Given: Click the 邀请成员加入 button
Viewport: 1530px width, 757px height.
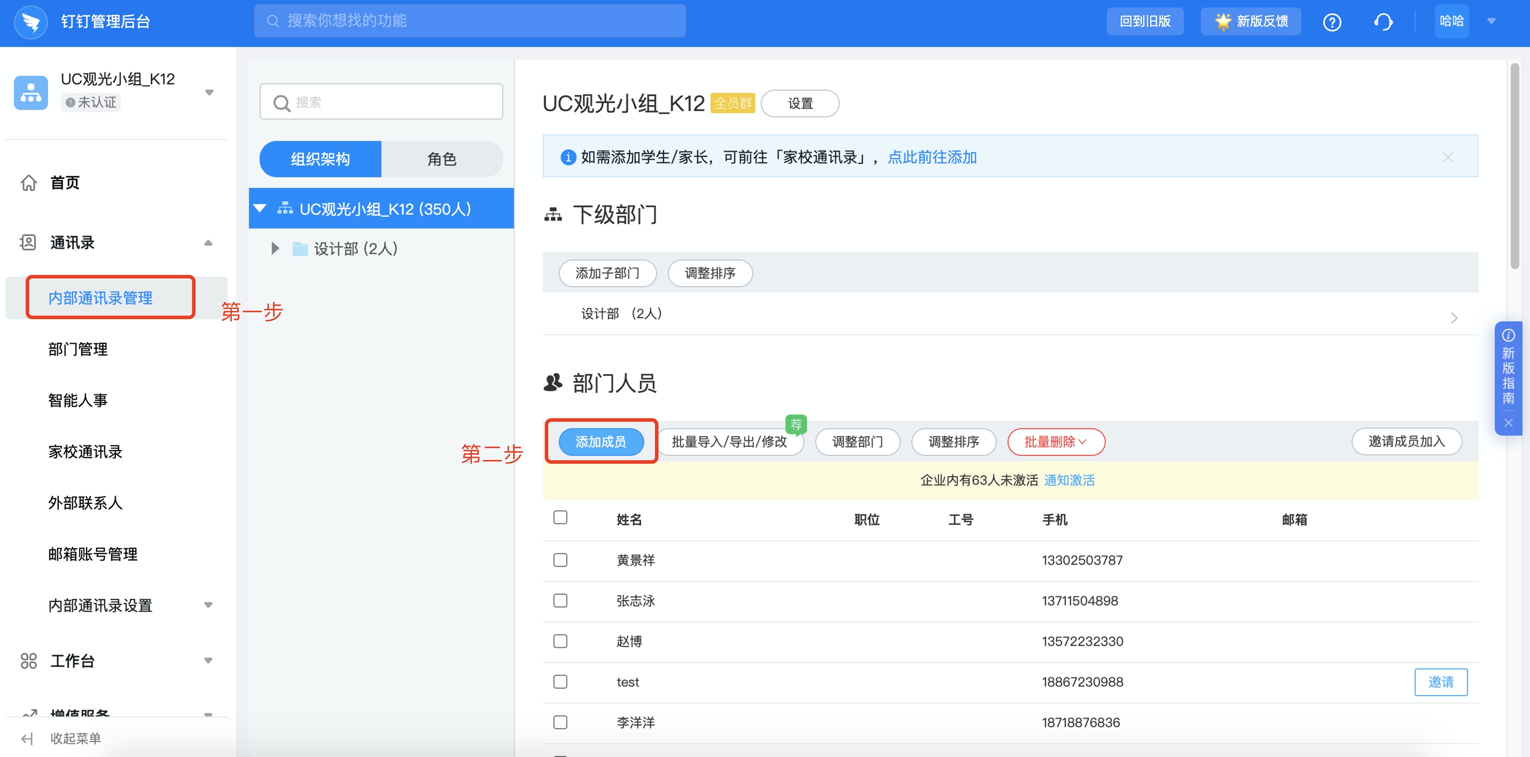Looking at the screenshot, I should tap(1407, 441).
